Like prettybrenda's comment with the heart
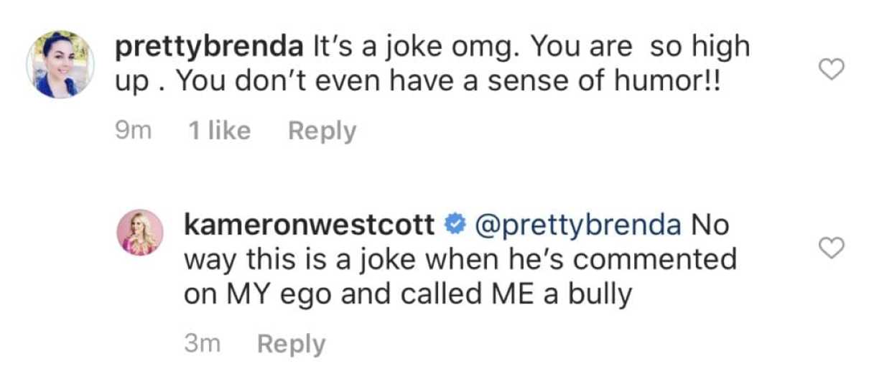This screenshot has height=374, width=892. [x=831, y=69]
